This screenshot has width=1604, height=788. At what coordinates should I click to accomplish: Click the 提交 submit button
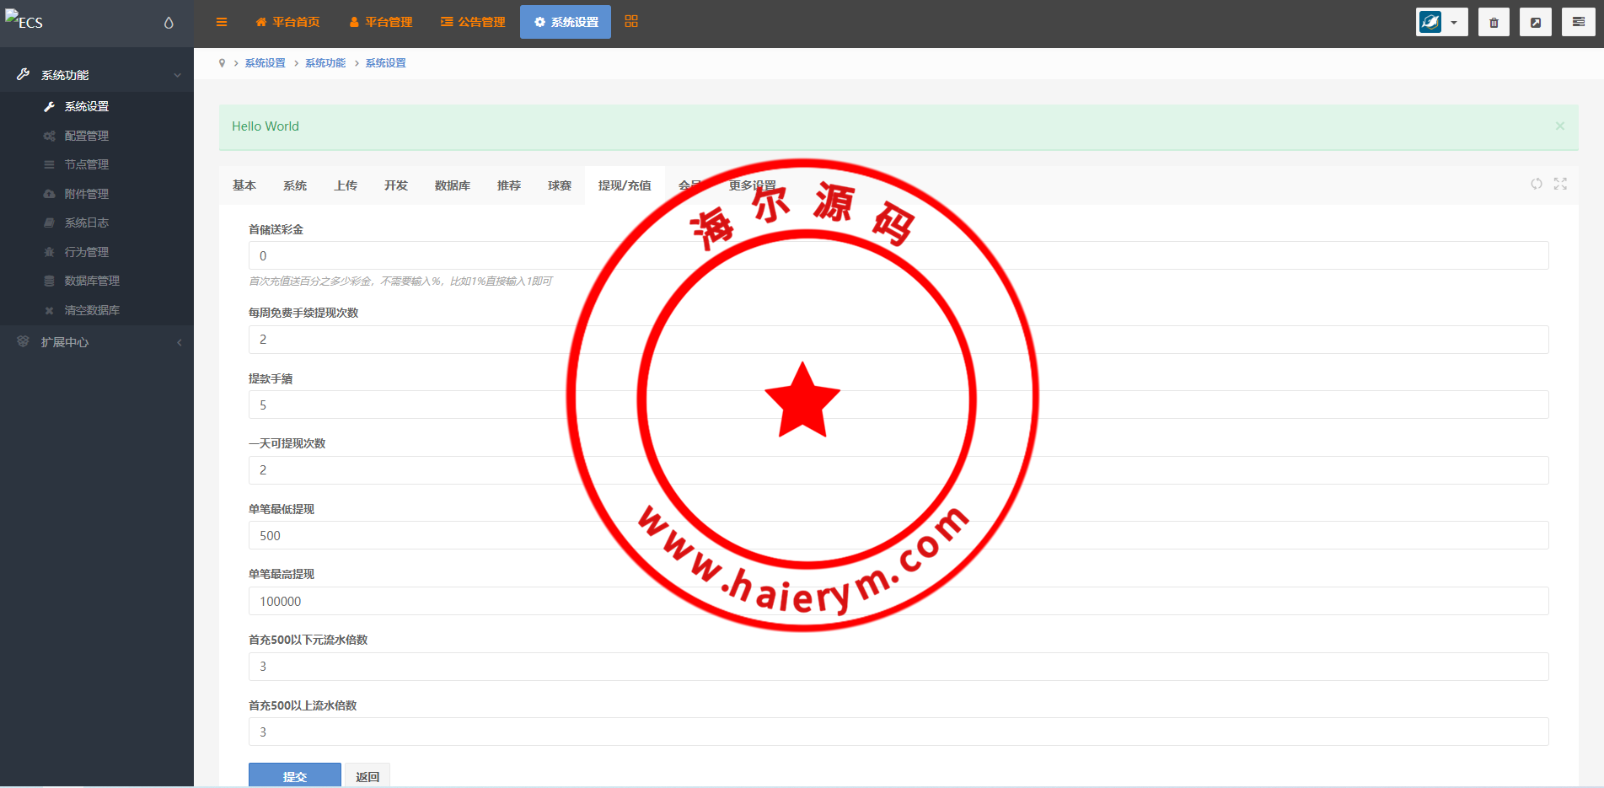295,775
